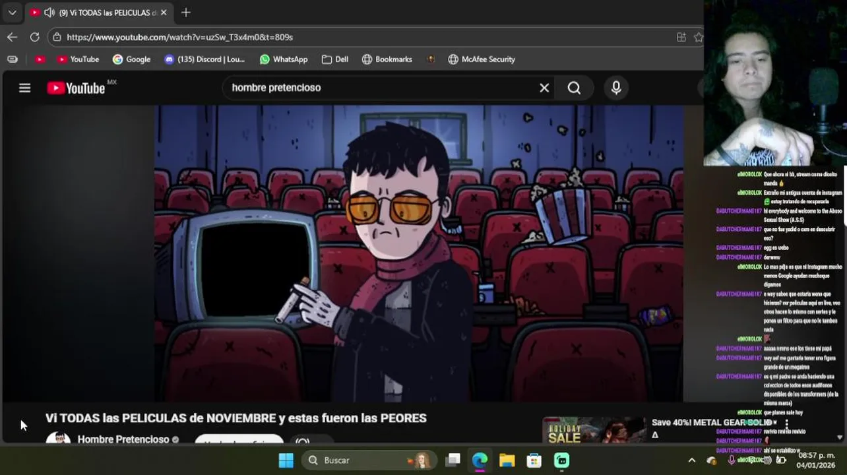Run the search with the magnifier button
This screenshot has width=847, height=475.
[x=574, y=88]
